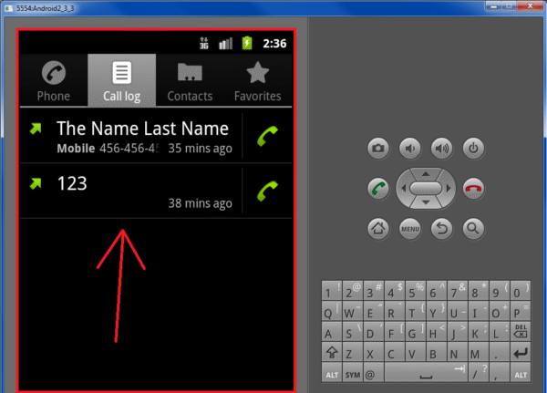This screenshot has height=393, width=547.
Task: Open the Phone dialer tab
Action: tap(54, 80)
